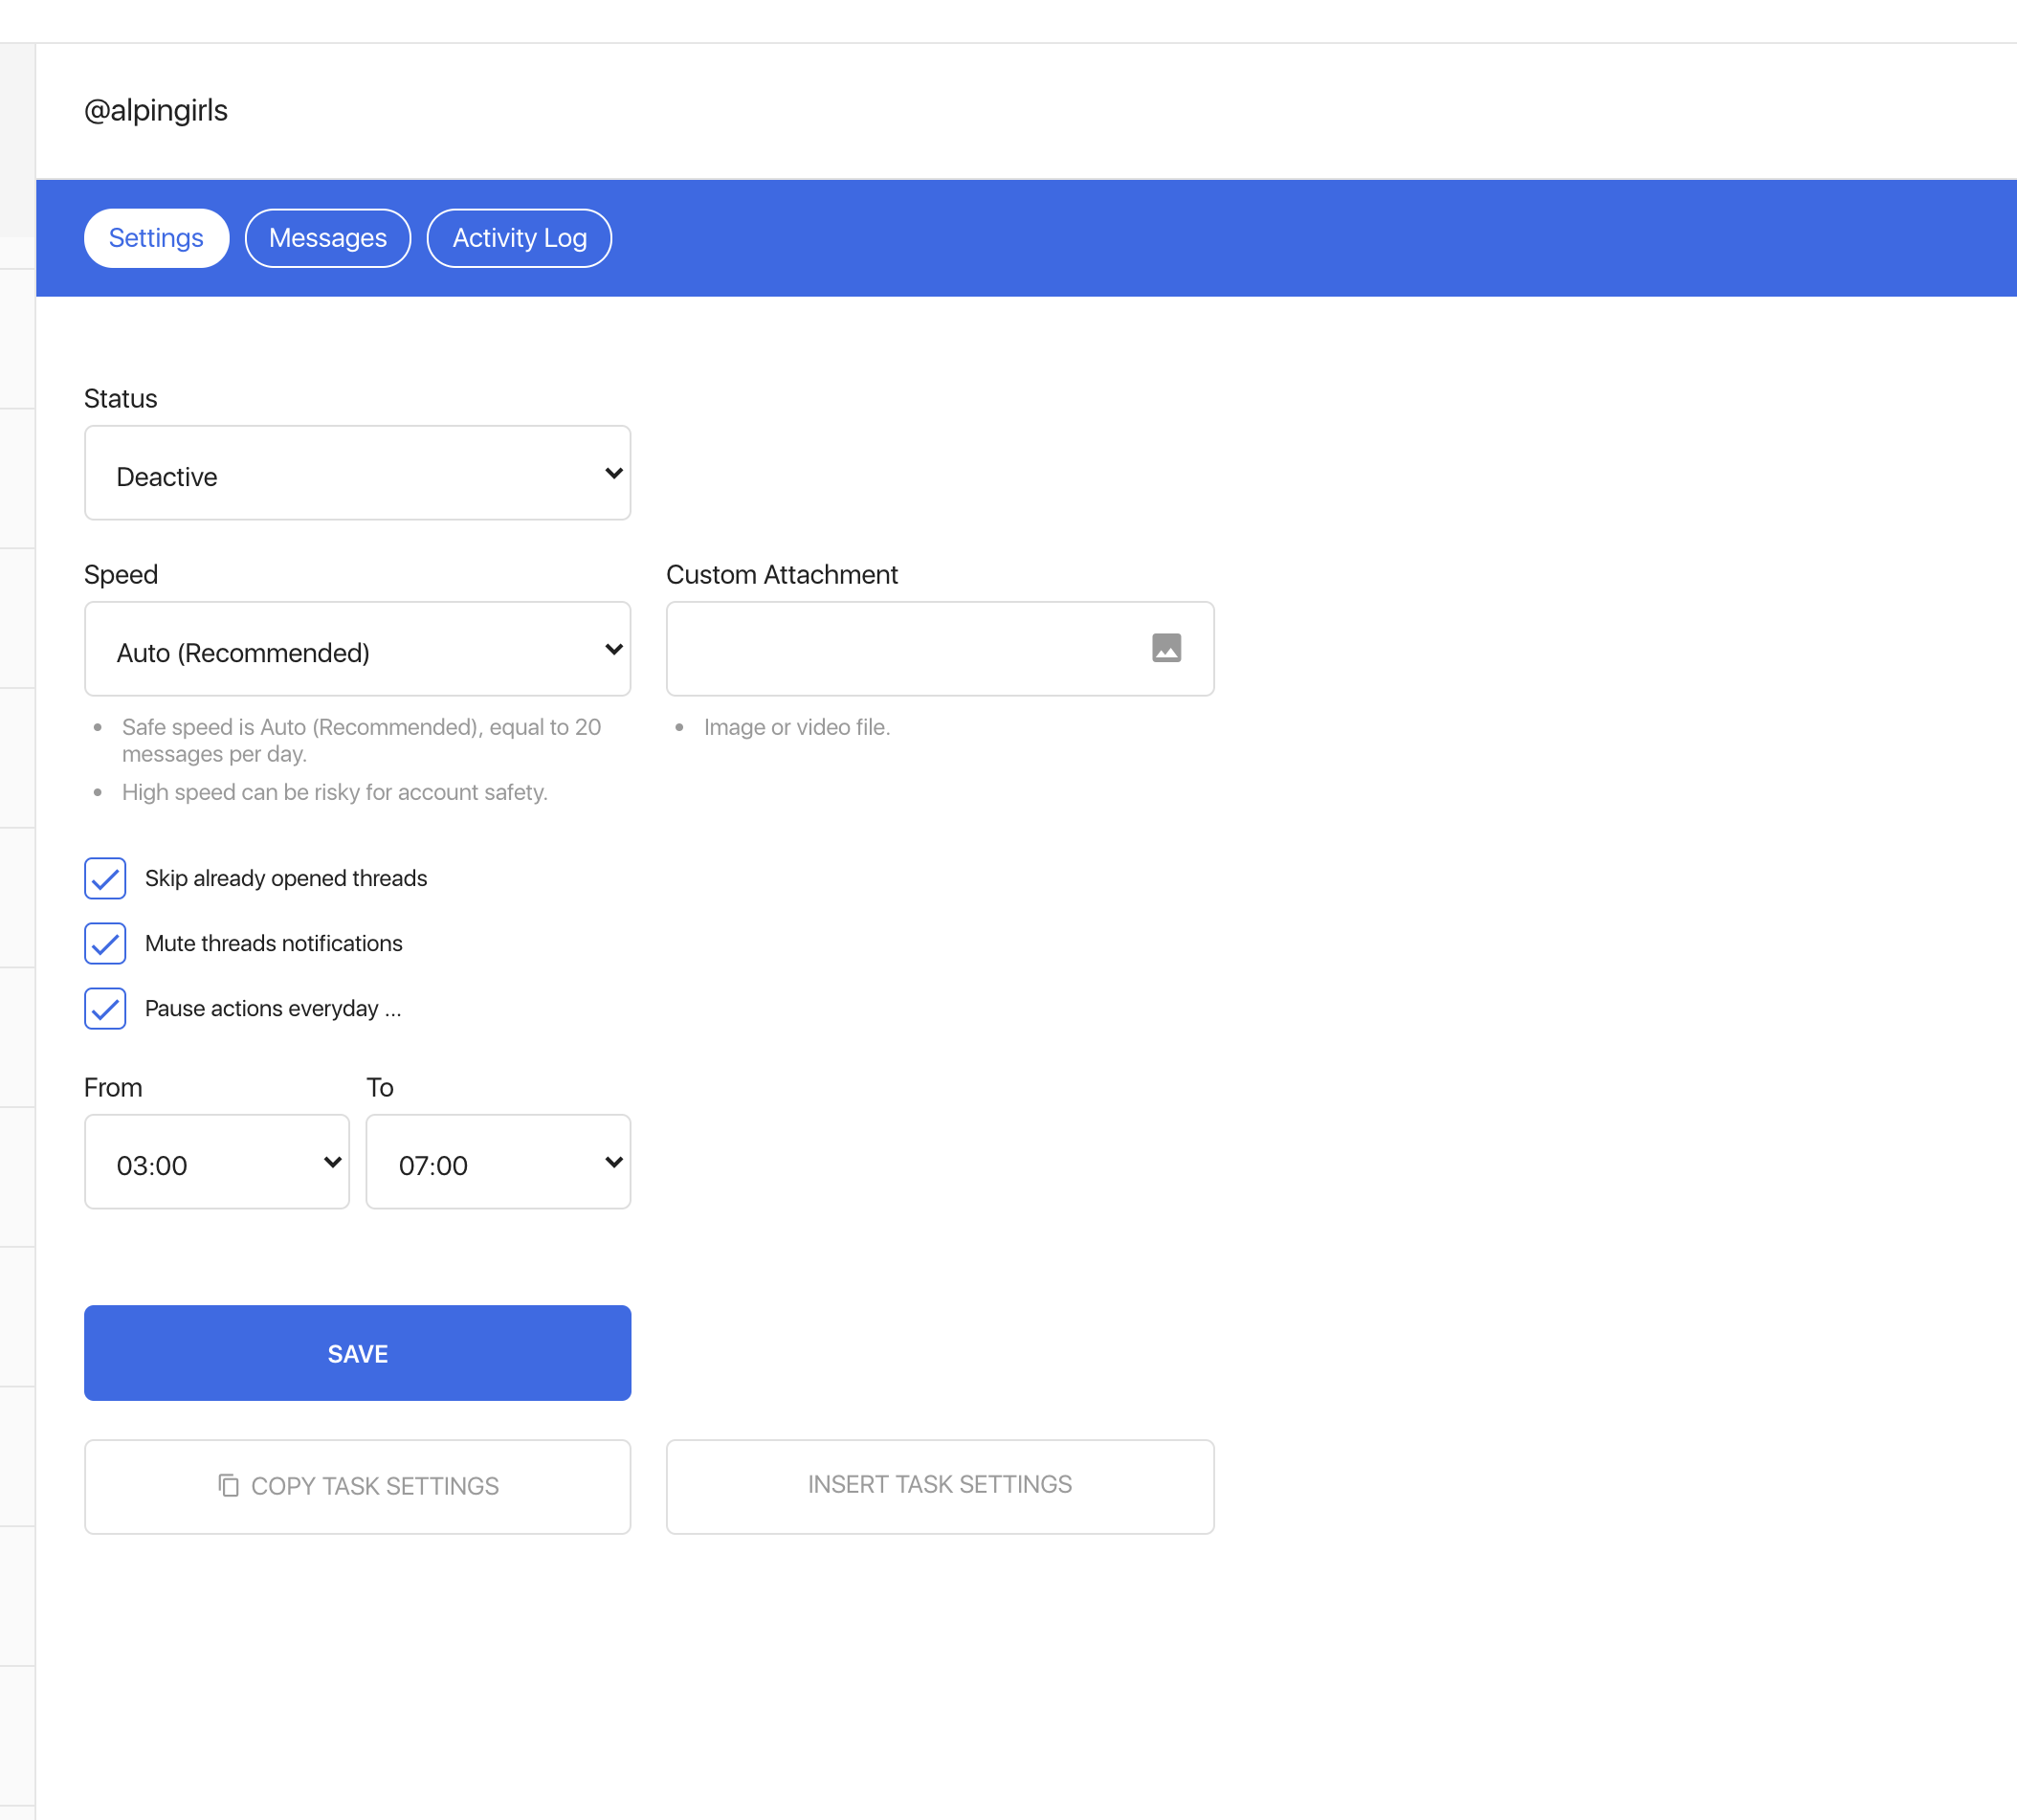
Task: Click the image icon in Custom Attachment
Action: tap(1166, 648)
